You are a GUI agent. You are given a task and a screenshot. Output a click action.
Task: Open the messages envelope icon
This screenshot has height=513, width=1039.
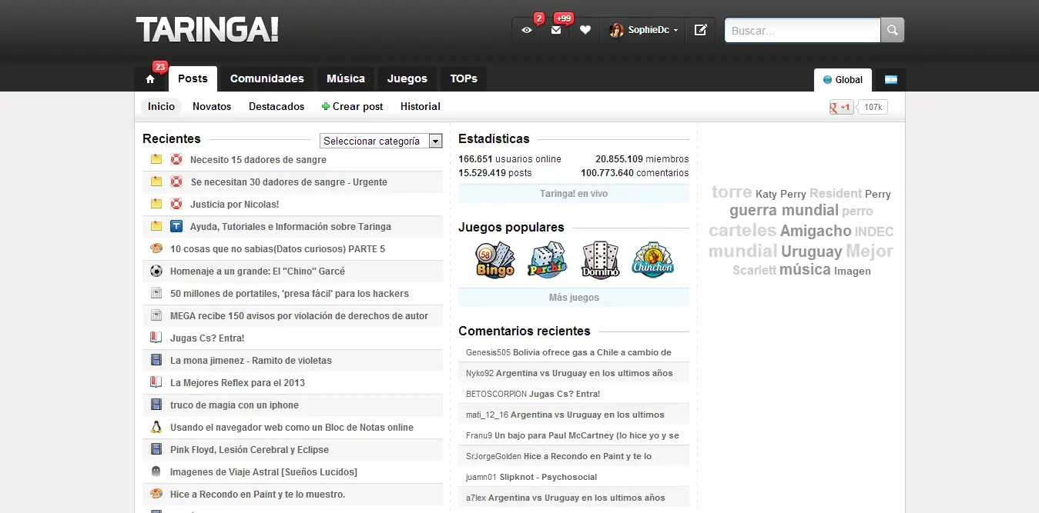click(556, 30)
